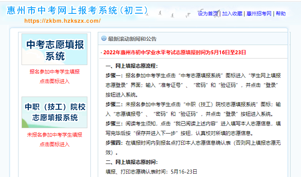301x177 pixels.
Task: Click the 步骤一 label in the instructions
Action: [114, 76]
